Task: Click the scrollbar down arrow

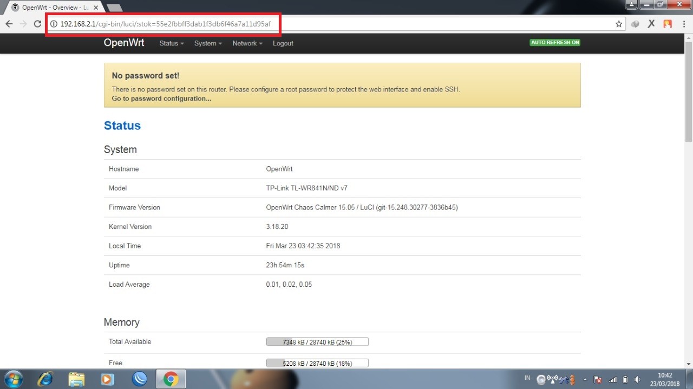Action: coord(689,365)
